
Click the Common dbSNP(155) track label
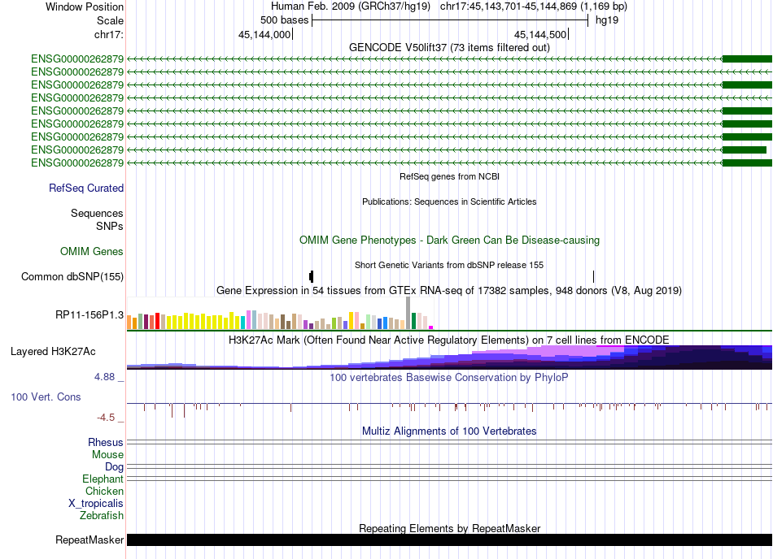pos(72,276)
